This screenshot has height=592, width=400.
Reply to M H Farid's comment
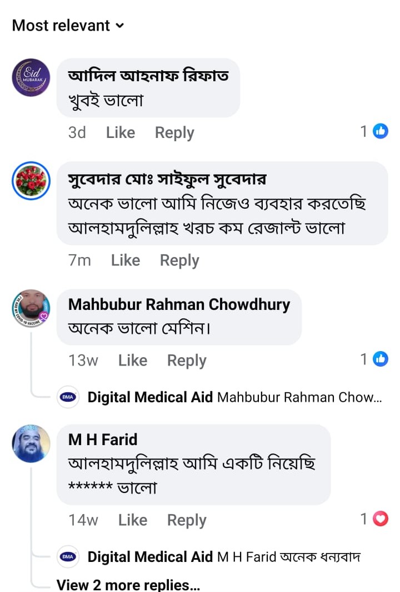pos(187,520)
